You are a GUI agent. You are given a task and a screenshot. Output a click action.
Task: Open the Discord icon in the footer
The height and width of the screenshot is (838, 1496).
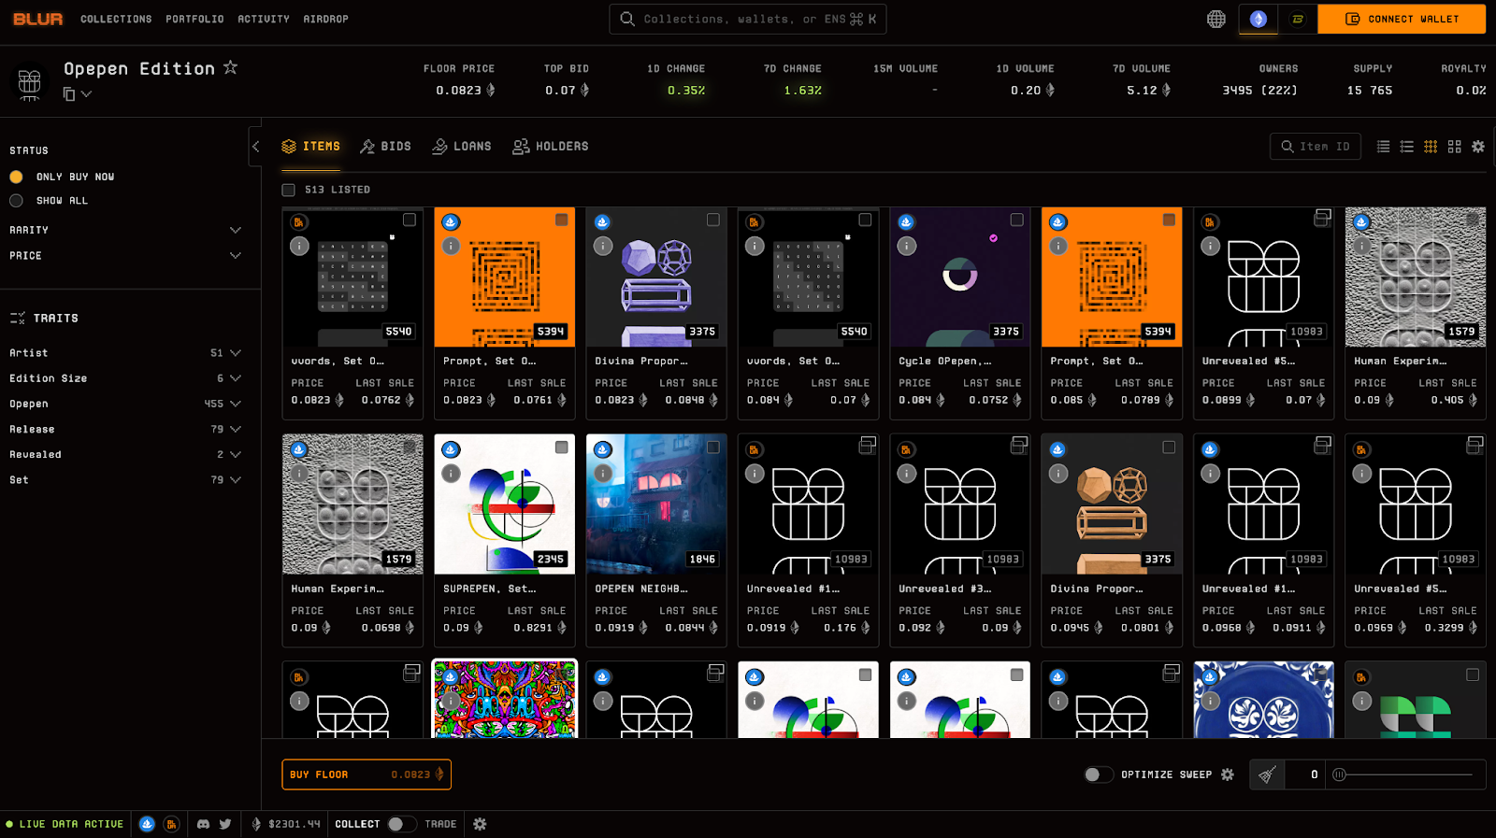[x=203, y=824]
